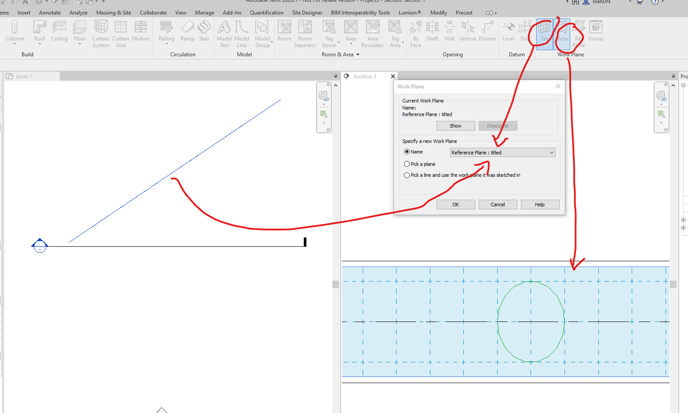Select Pick a line radio option

point(407,175)
